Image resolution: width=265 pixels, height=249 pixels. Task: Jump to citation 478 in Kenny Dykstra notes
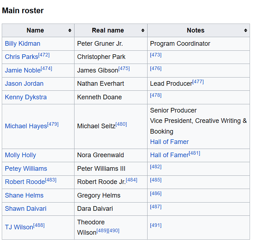pos(156,95)
